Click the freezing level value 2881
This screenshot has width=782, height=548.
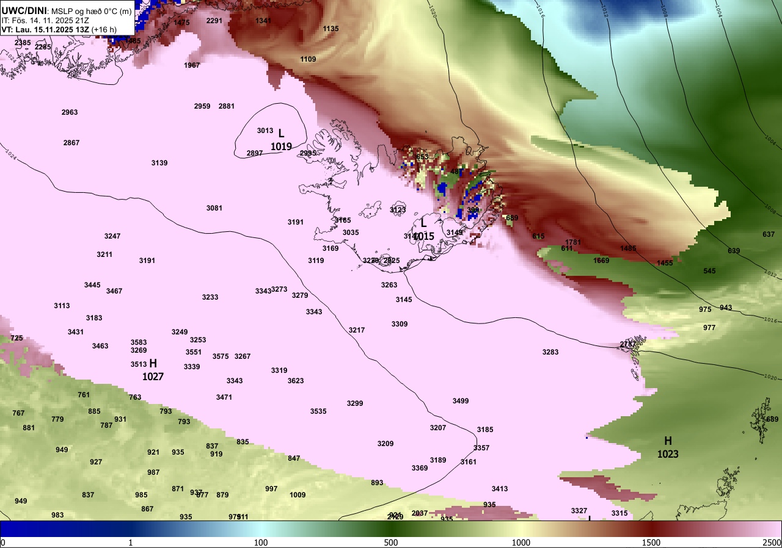227,106
